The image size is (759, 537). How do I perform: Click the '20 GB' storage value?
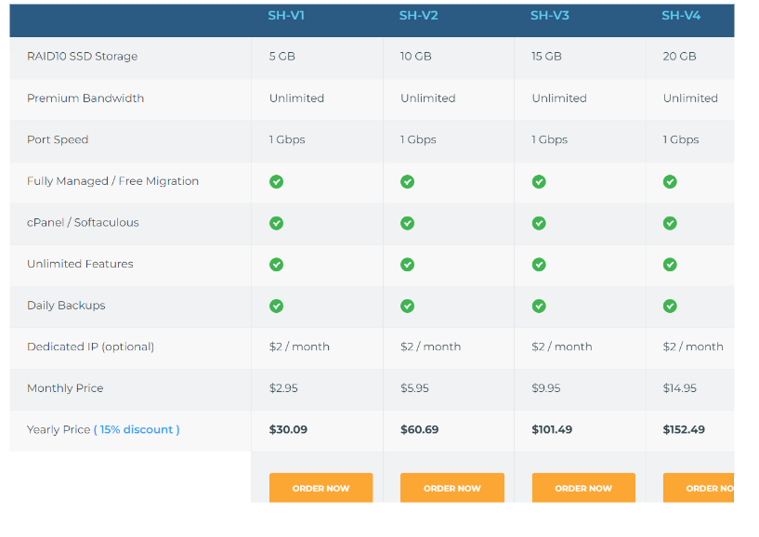click(680, 56)
